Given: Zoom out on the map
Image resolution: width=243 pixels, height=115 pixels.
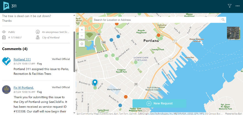Looking at the screenshot, I should pyautogui.click(x=82, y=36).
